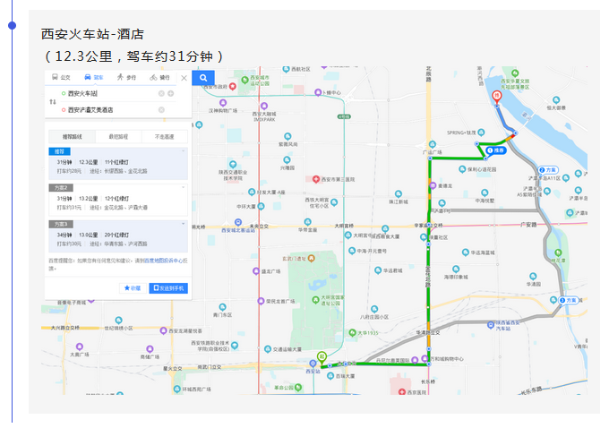Image resolution: width=609 pixels, height=428 pixels.
Task: Click the 西安城市运动公园 park icon
Action: coord(244,80)
